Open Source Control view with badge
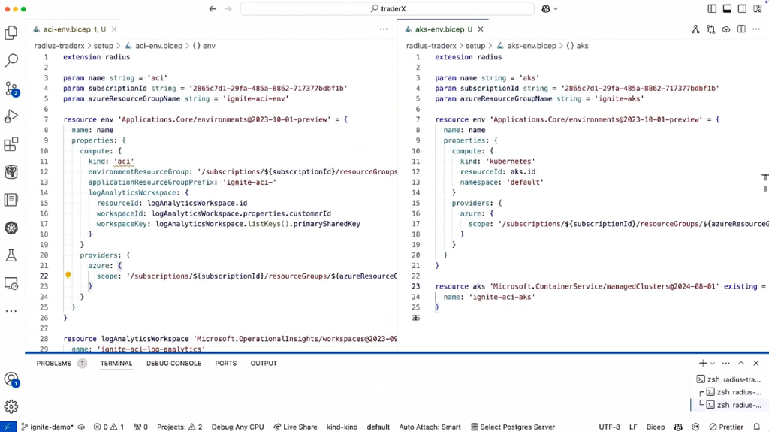Viewport: 769px width, 432px height. [11, 89]
